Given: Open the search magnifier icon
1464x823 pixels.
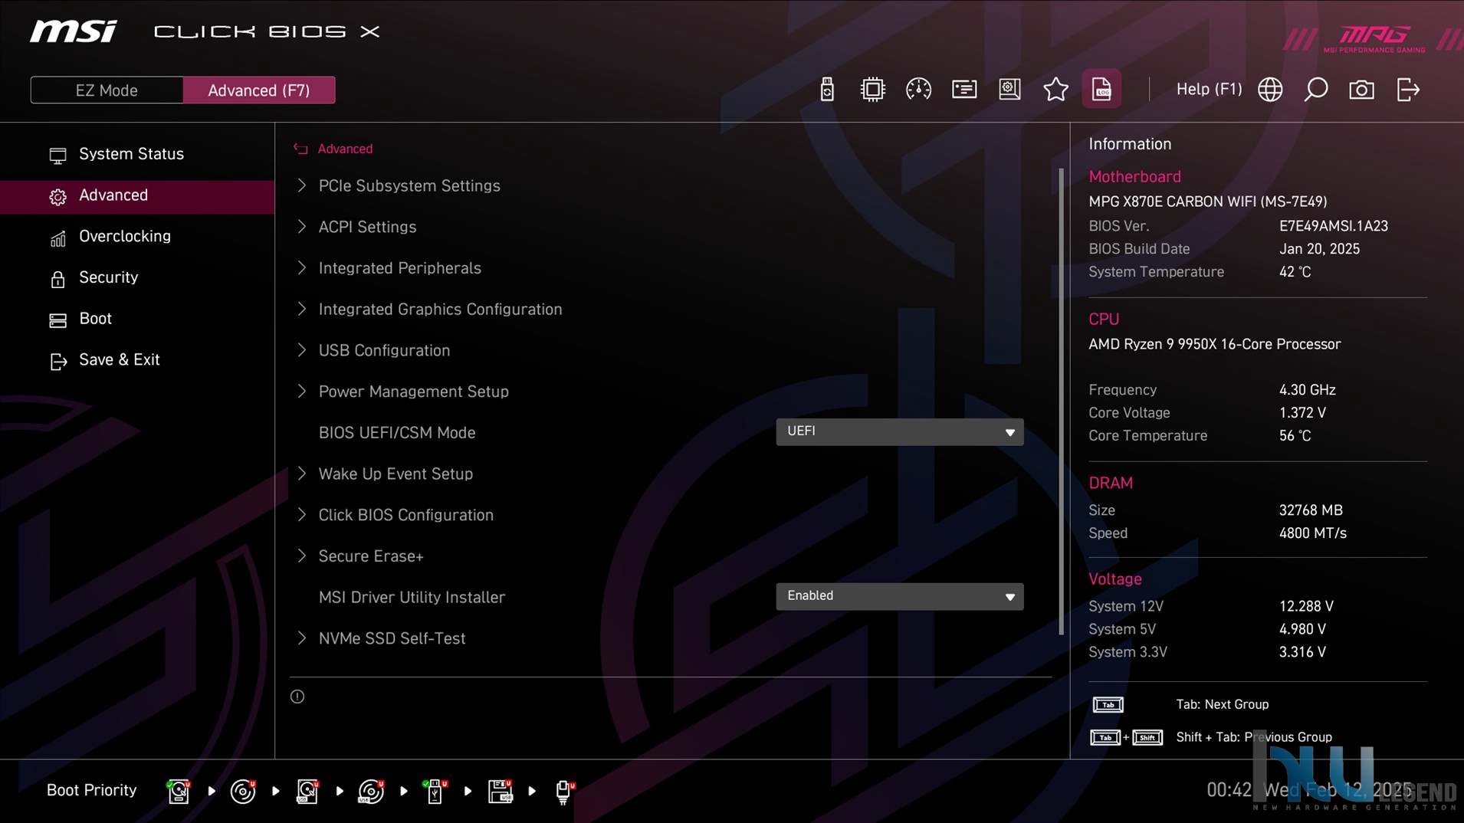Looking at the screenshot, I should point(1316,90).
